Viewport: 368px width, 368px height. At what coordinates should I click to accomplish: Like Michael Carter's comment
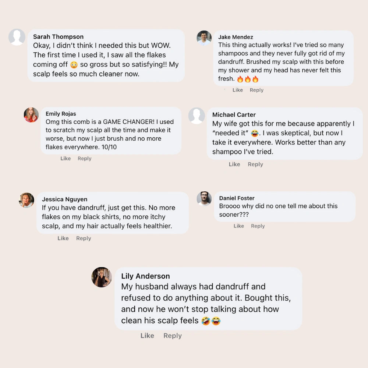point(234,164)
